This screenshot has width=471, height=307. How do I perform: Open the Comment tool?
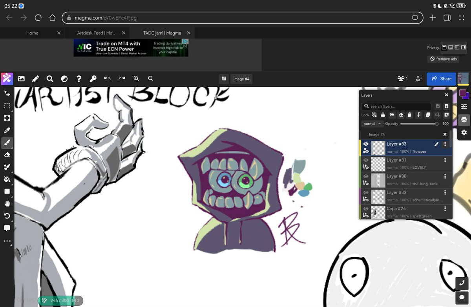[7, 228]
